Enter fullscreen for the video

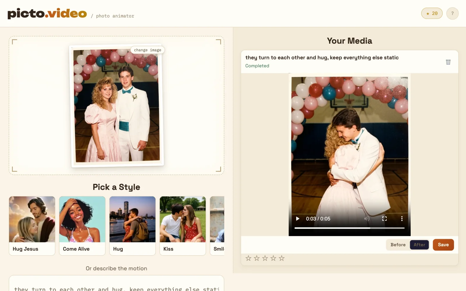pos(384,219)
